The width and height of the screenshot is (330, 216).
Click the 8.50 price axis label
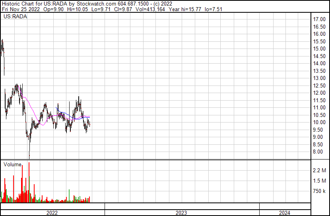point(318,145)
